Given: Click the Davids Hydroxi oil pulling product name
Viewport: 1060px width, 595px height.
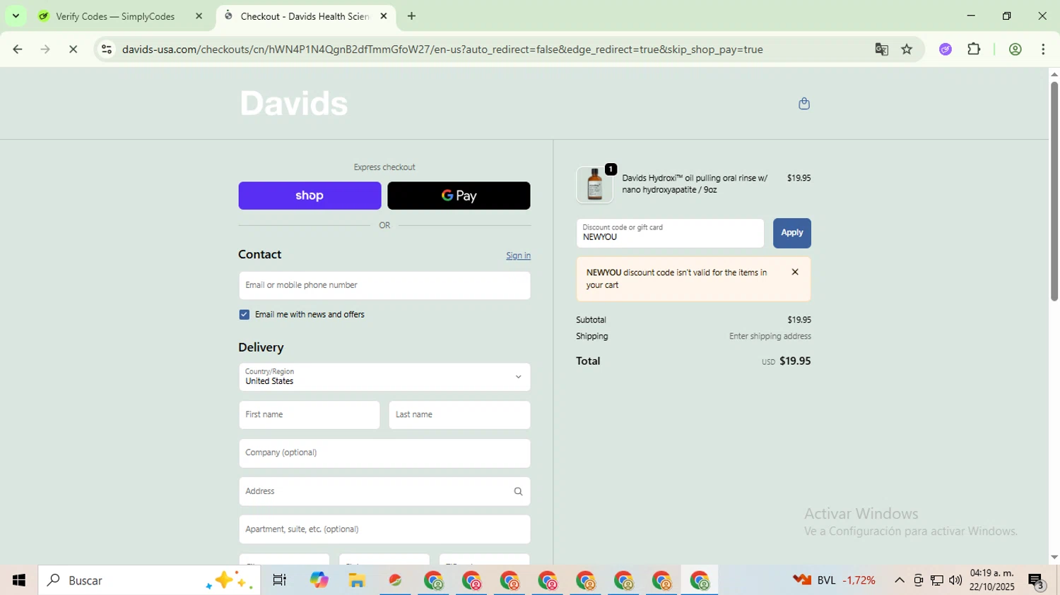Looking at the screenshot, I should (x=695, y=184).
